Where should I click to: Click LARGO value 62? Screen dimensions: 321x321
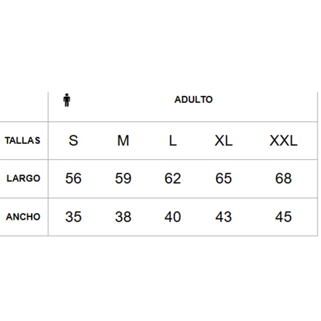pos(173,178)
